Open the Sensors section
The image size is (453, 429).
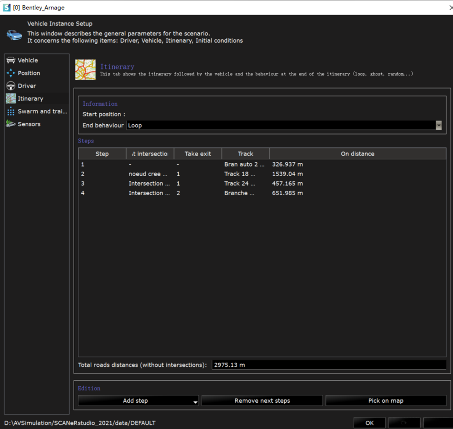[37, 124]
